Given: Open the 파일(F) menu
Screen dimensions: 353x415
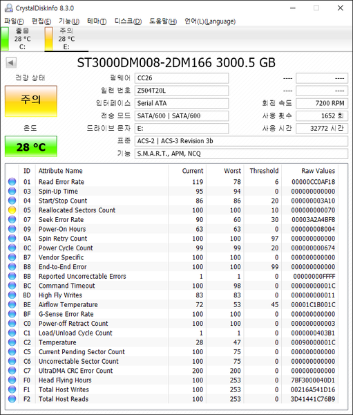Looking at the screenshot, I should [x=14, y=21].
